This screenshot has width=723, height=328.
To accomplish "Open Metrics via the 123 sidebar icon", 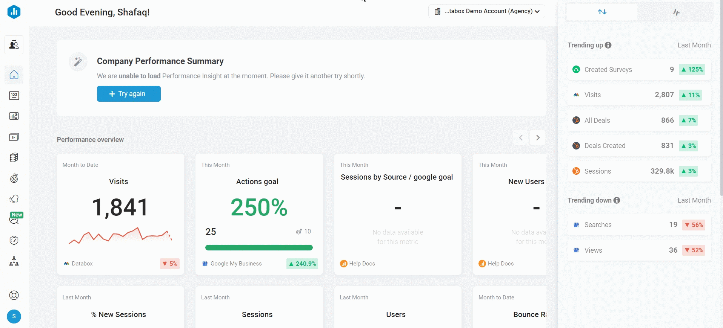I will (x=14, y=95).
